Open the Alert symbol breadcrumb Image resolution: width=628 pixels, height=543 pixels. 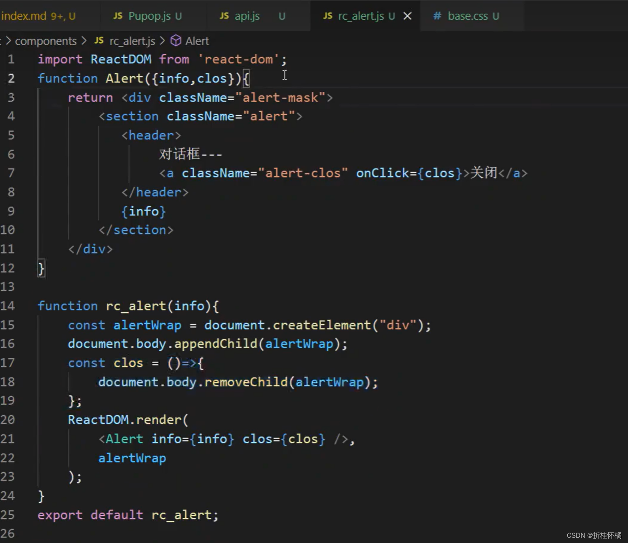pos(197,41)
